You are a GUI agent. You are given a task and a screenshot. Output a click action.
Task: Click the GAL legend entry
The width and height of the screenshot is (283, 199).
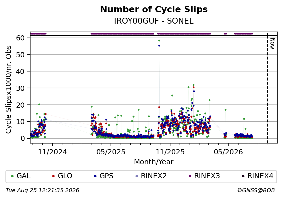(x=21, y=176)
